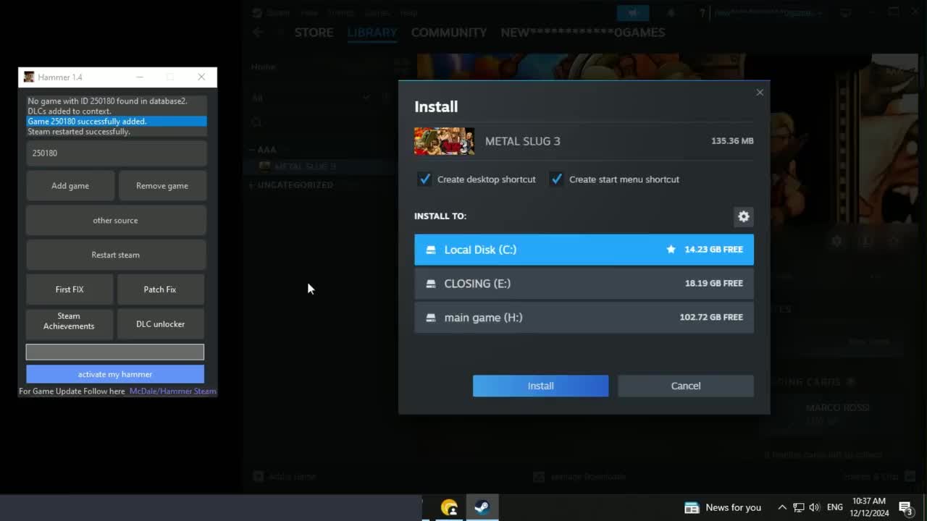Viewport: 927px width, 521px height.
Task: Uncheck Create start menu shortcut
Action: pos(556,179)
